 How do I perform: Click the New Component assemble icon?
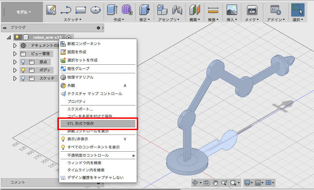pos(162,10)
